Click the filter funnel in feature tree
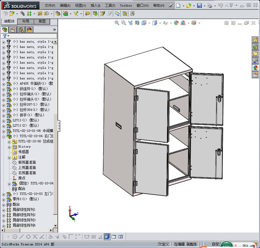Image resolution: width=260 pixels, height=248 pixels. (5, 36)
